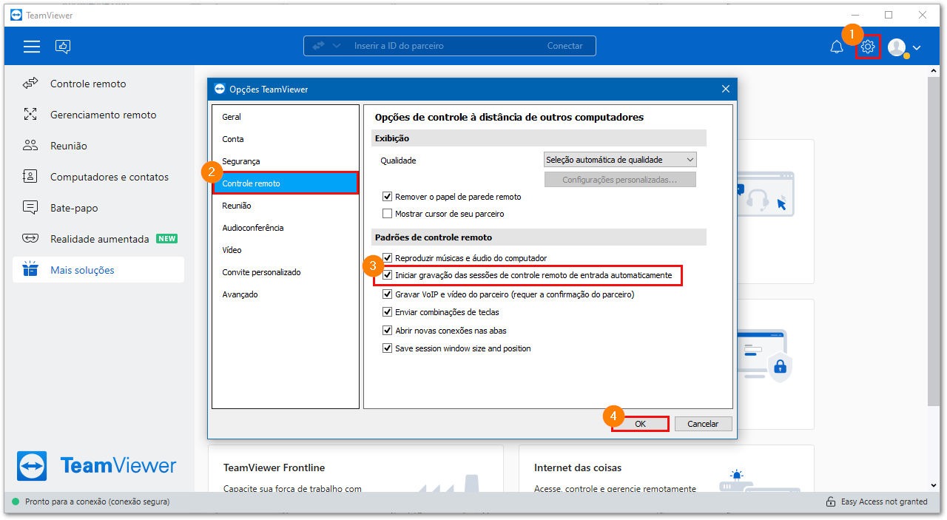Toggle Abrir novas conexões nas abas

(387, 331)
